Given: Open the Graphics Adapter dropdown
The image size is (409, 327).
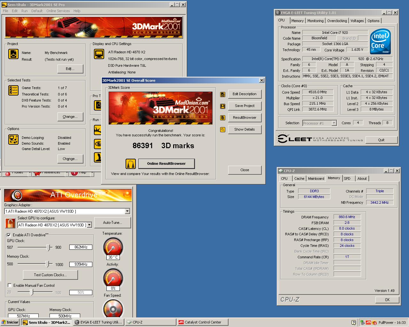Looking at the screenshot, I should coord(127,211).
